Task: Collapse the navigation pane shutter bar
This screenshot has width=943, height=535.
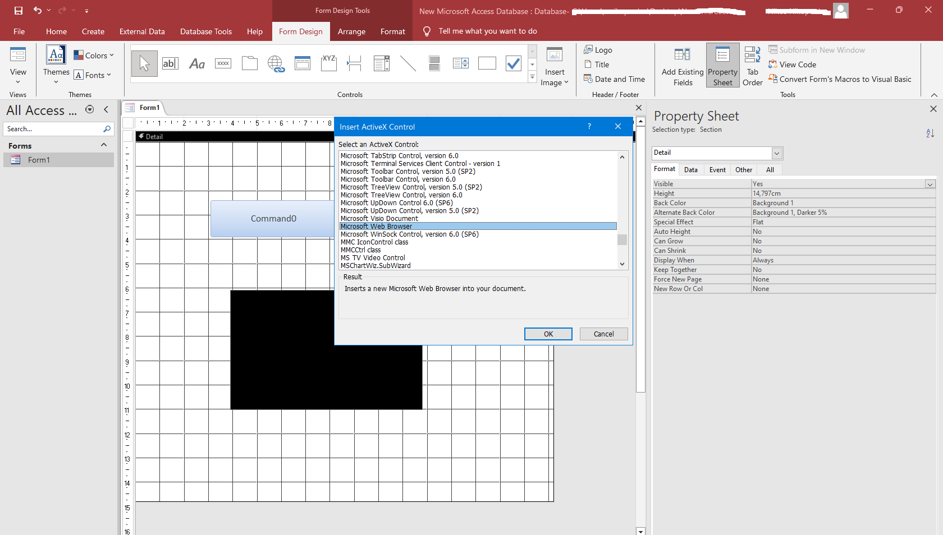Action: pos(106,110)
